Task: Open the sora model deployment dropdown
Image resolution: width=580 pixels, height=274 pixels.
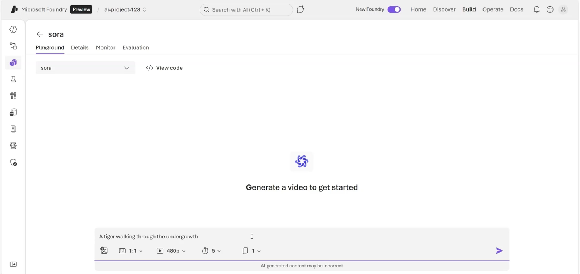Action: click(85, 68)
